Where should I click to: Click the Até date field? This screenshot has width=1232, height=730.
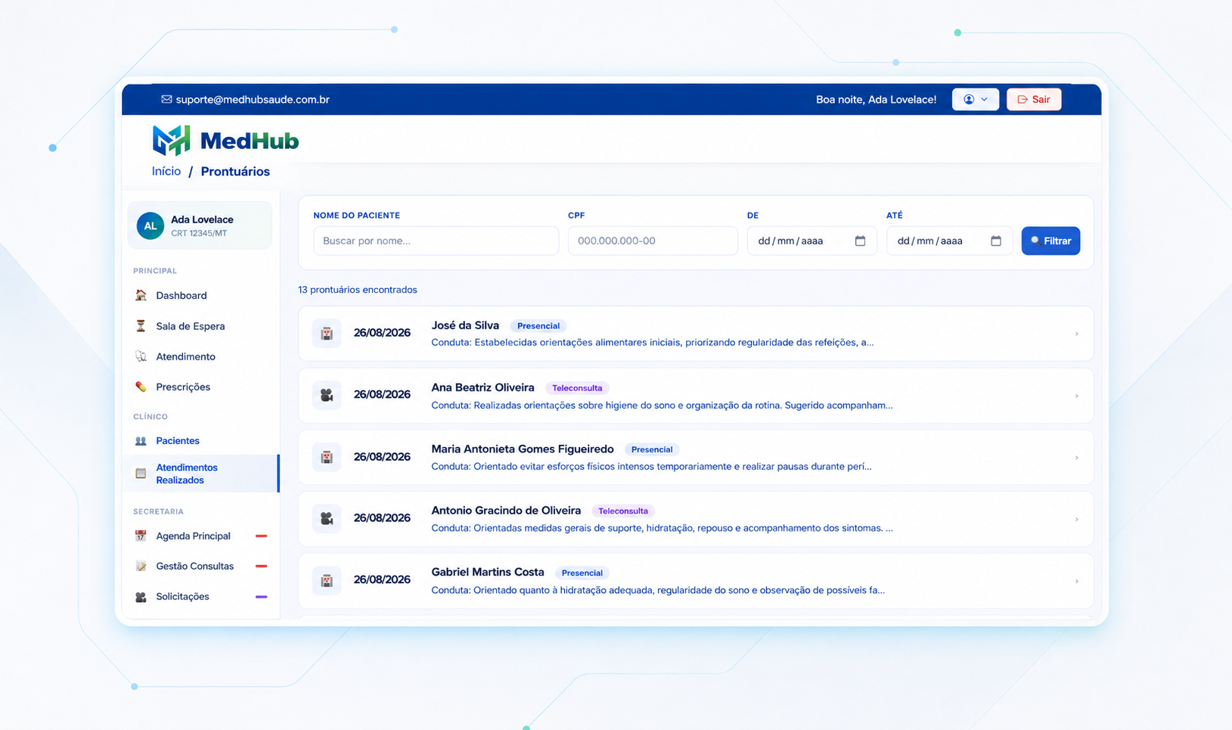949,241
